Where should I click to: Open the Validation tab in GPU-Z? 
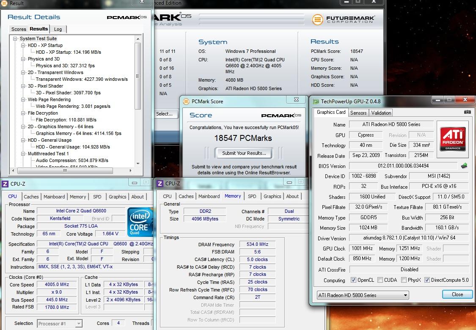point(381,113)
